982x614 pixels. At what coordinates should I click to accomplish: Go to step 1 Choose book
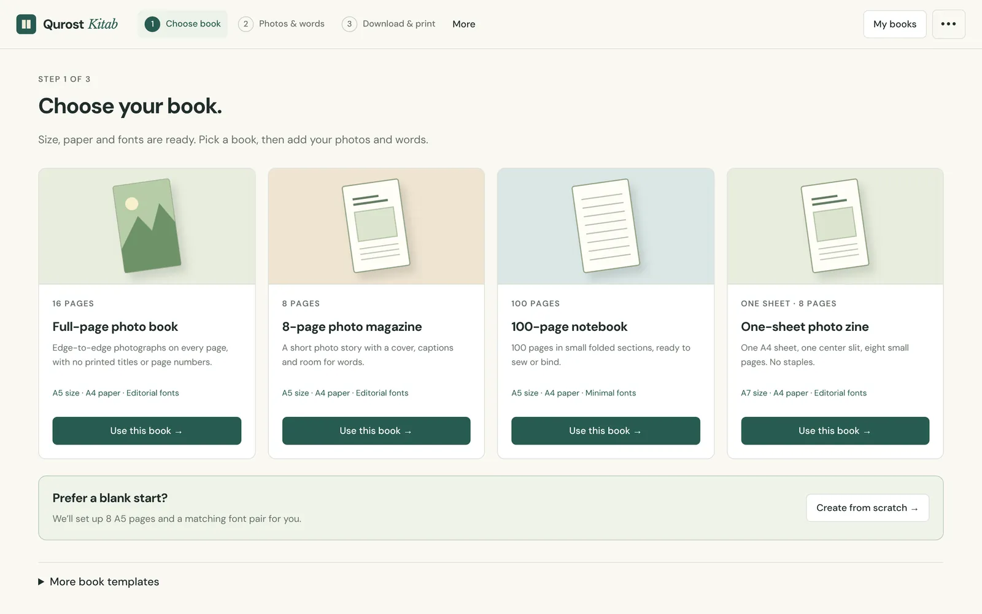pyautogui.click(x=182, y=24)
